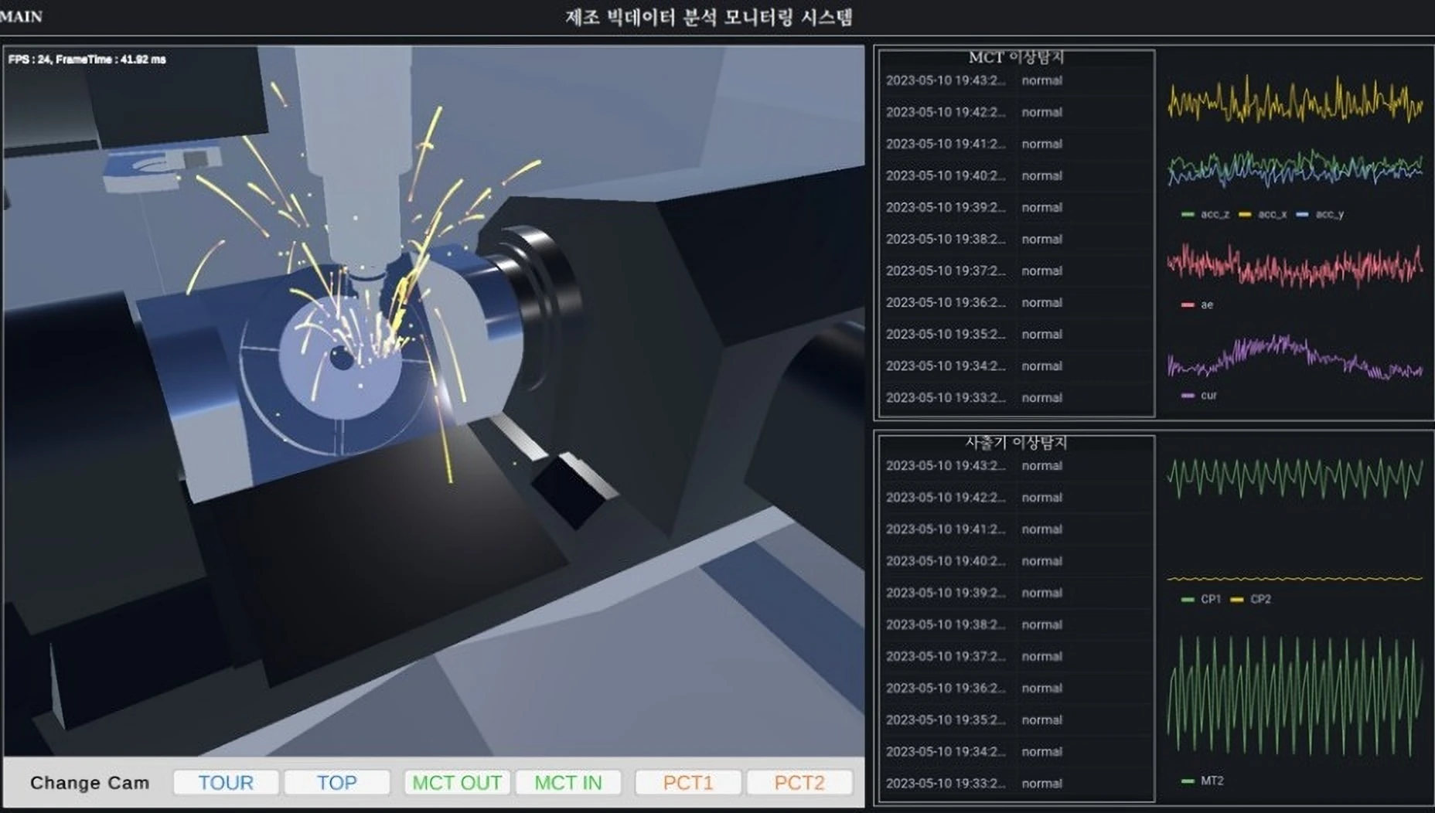Select the TOP camera button
Image resolution: width=1435 pixels, height=813 pixels.
(337, 782)
